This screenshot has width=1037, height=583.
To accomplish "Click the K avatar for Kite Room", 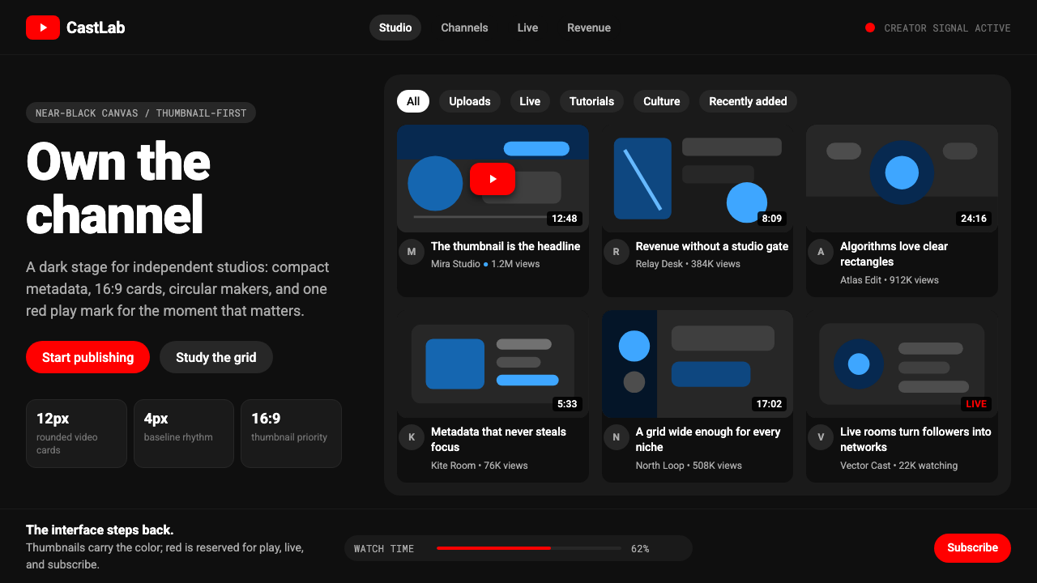I will tap(412, 437).
